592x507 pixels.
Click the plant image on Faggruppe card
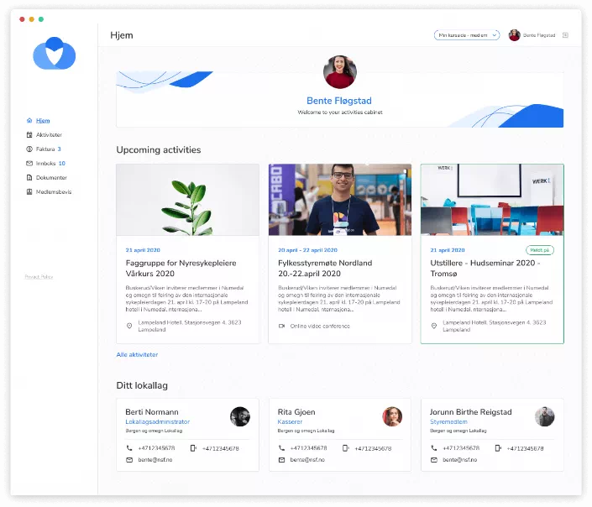[x=187, y=200]
